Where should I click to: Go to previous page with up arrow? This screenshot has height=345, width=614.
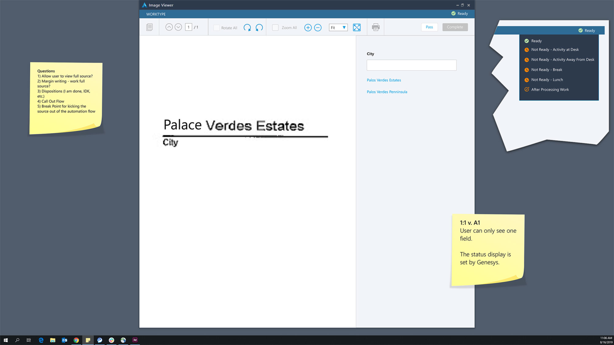(169, 27)
